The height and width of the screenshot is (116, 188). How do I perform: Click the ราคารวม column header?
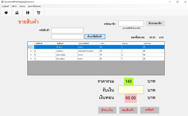(153, 43)
